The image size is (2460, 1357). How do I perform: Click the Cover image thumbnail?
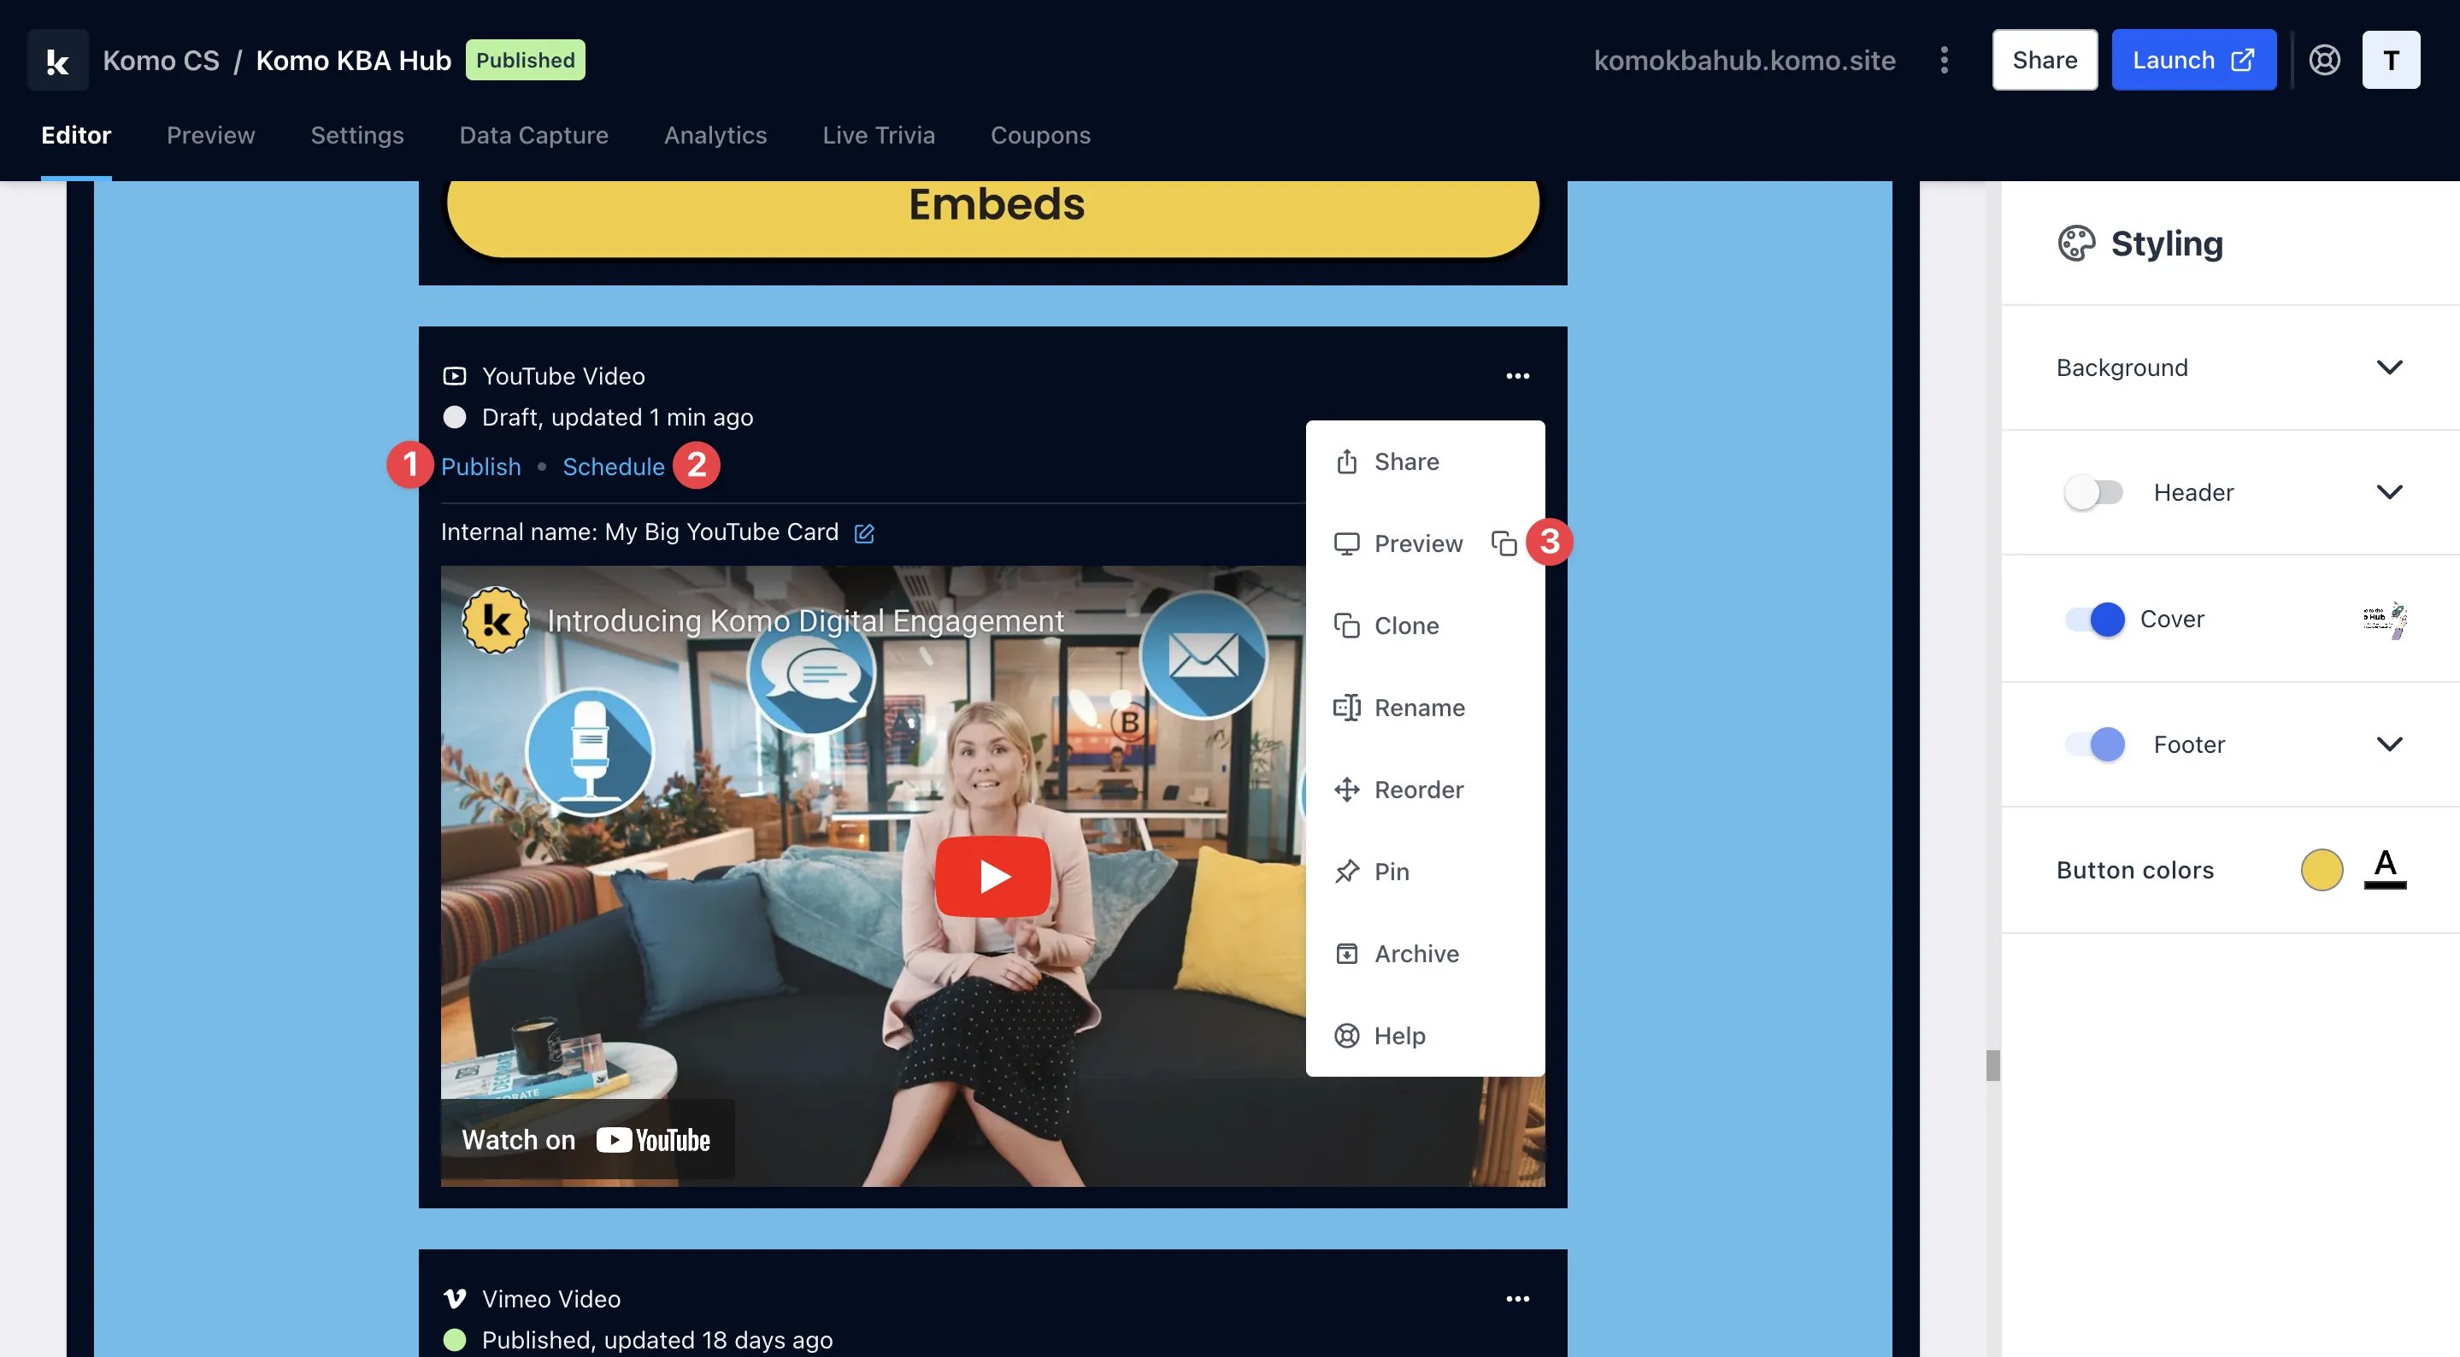[2384, 619]
